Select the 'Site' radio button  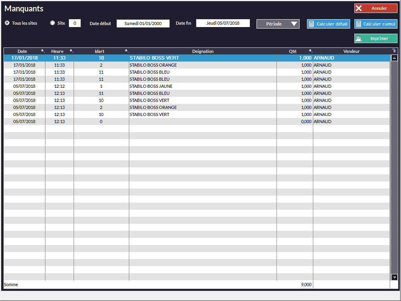(x=53, y=23)
